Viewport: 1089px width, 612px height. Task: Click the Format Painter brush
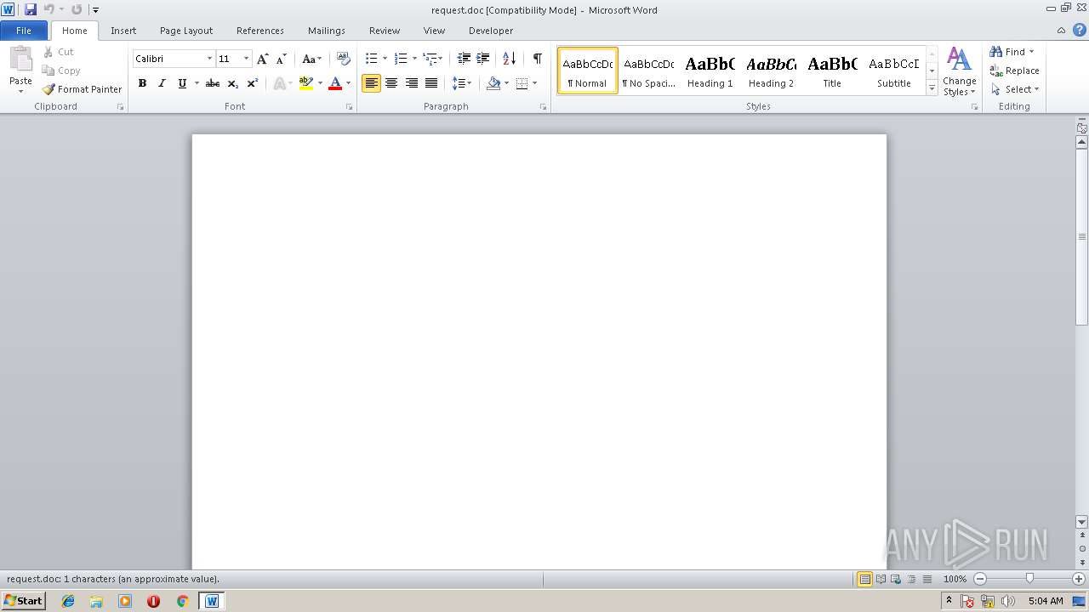click(48, 89)
